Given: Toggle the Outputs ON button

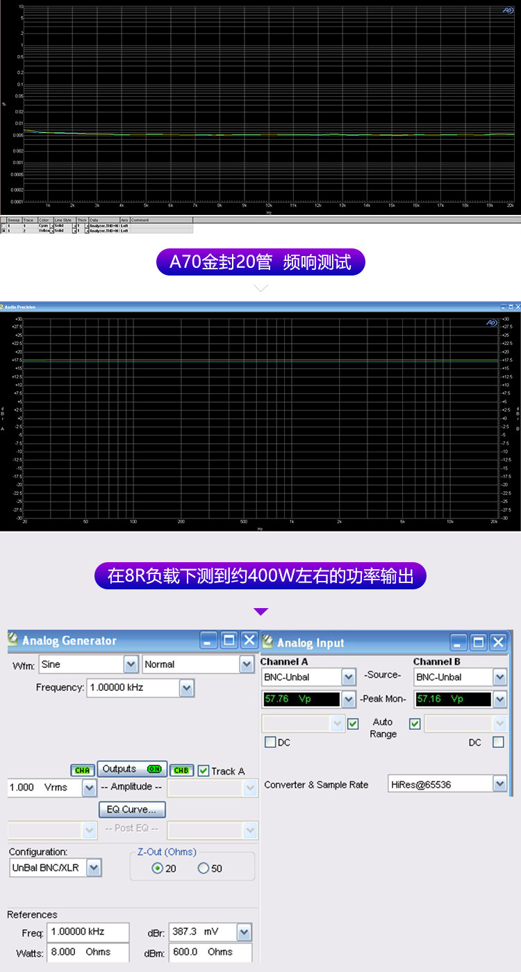Looking at the screenshot, I should (132, 770).
